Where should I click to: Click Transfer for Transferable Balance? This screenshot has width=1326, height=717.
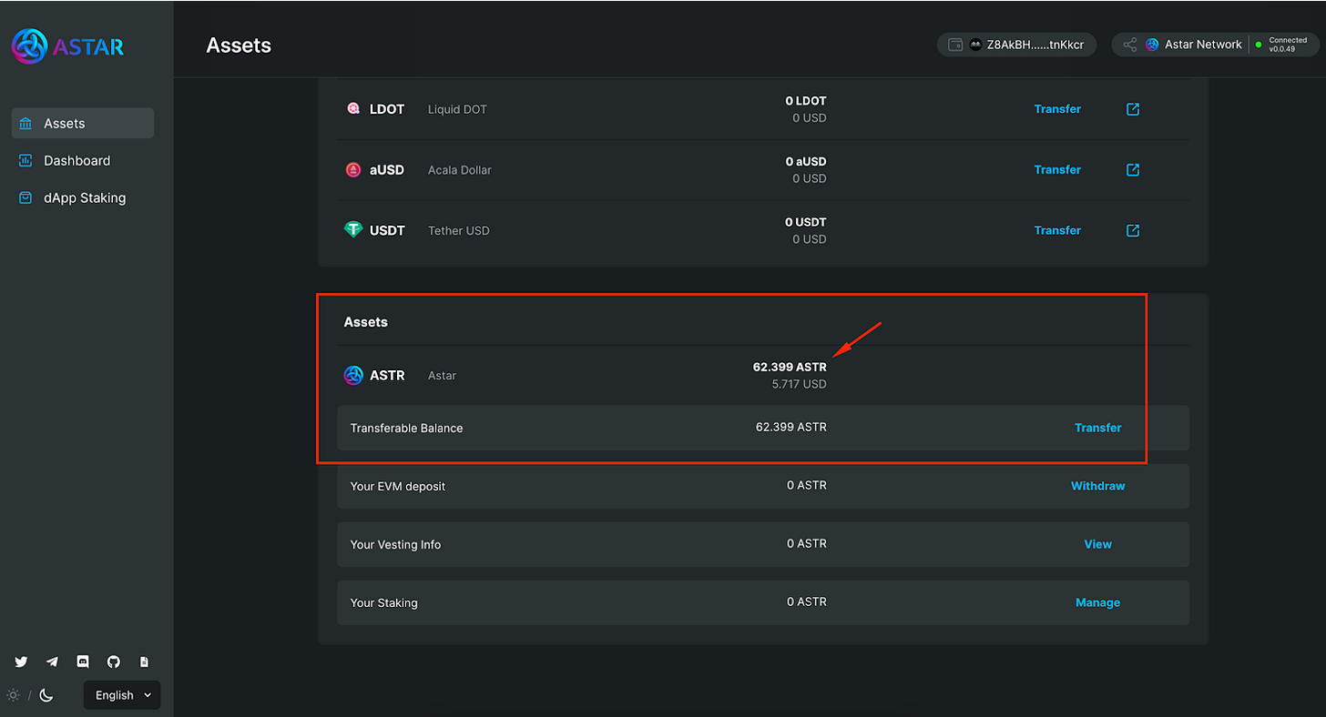[x=1097, y=428]
